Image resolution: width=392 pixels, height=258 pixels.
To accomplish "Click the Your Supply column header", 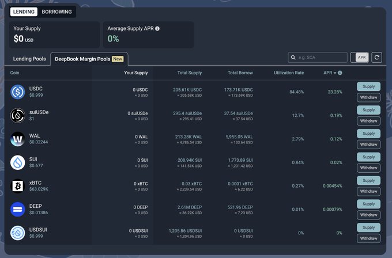I will coord(136,73).
